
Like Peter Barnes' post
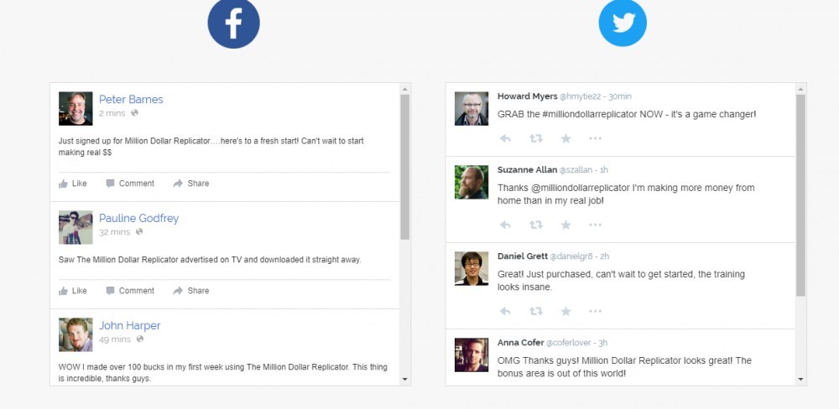(x=73, y=184)
